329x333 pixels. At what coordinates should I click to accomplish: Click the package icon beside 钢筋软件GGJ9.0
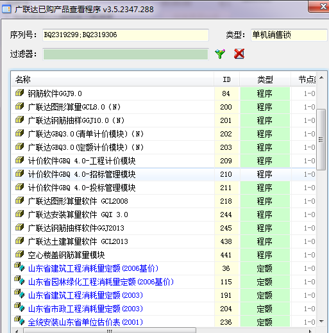[x=19, y=93]
